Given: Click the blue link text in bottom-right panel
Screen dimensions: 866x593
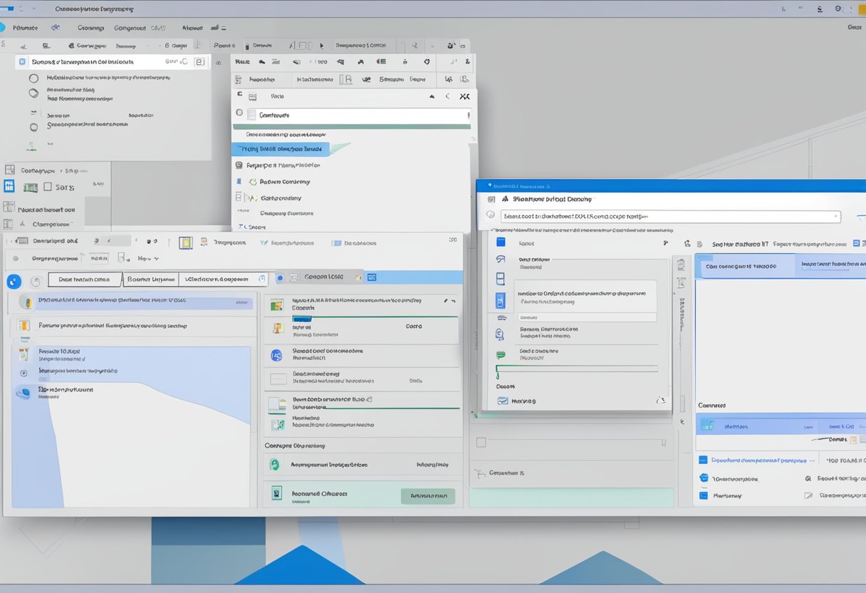Looking at the screenshot, I should coord(758,460).
